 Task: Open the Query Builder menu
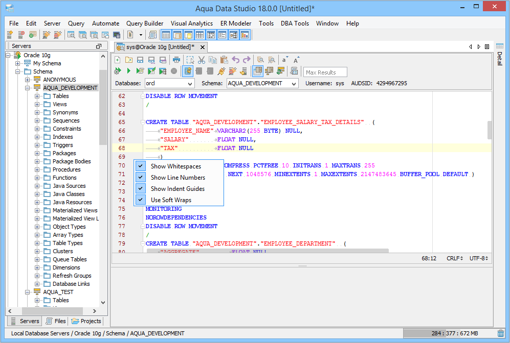(145, 23)
